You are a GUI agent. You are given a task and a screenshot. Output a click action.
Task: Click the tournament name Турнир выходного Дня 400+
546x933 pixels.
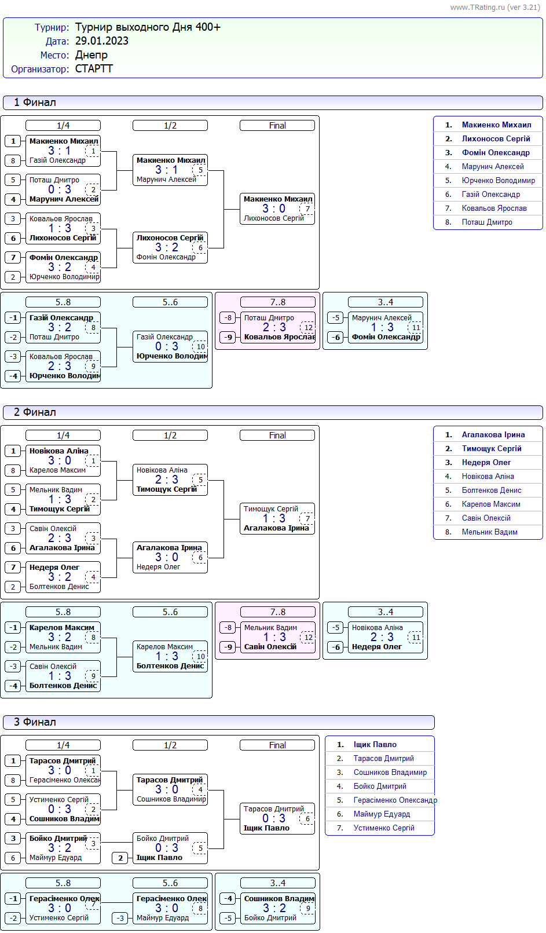click(x=148, y=27)
